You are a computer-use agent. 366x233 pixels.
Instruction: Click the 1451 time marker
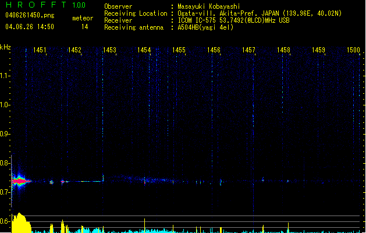pos(40,50)
